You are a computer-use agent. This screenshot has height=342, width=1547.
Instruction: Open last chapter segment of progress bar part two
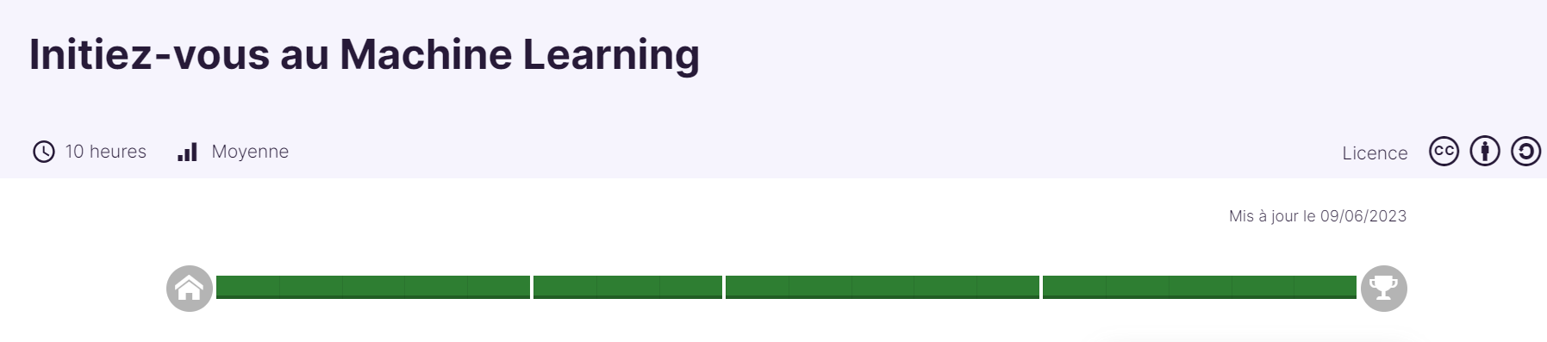tap(691, 287)
